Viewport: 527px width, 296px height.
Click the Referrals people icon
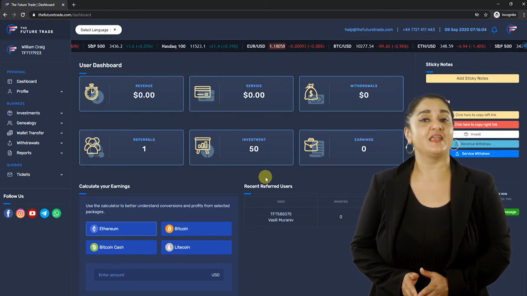94,147
